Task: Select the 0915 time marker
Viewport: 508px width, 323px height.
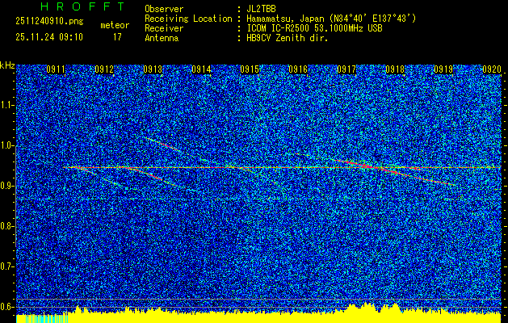Action: [250, 69]
